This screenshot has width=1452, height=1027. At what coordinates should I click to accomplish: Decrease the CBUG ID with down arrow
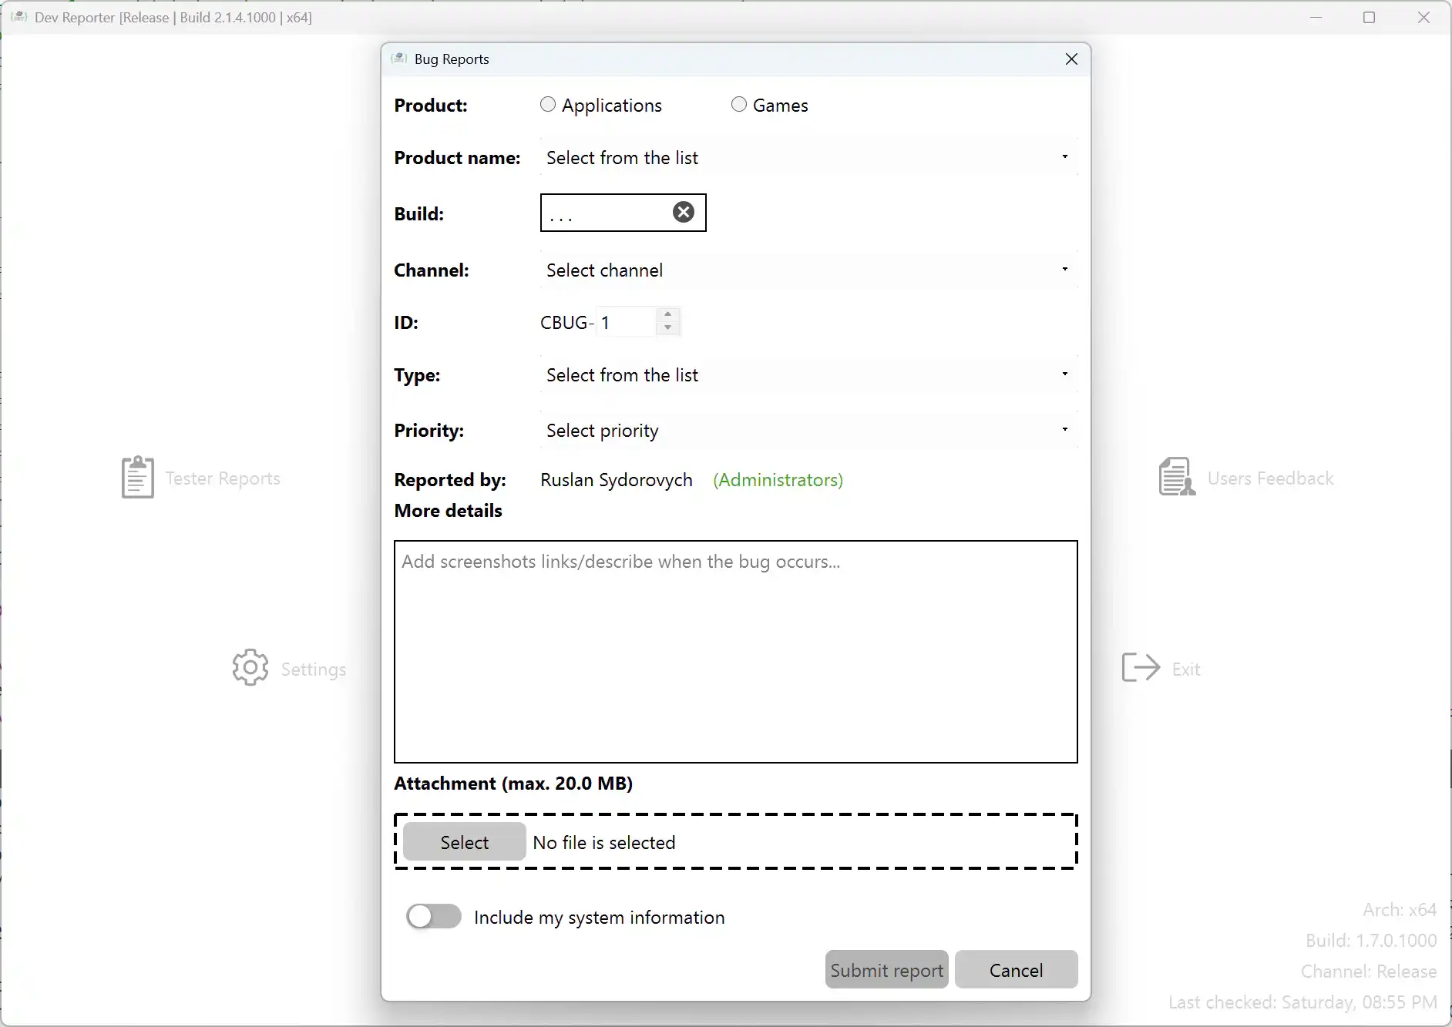click(x=667, y=328)
